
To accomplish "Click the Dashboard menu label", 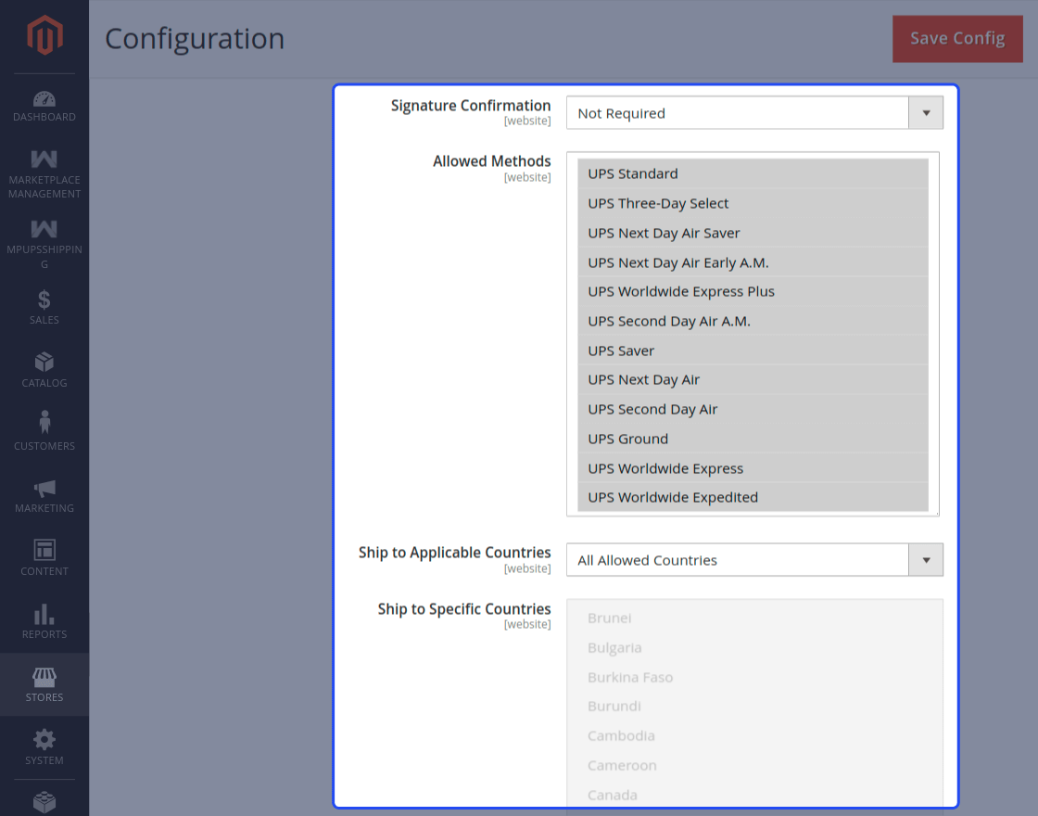I will tap(44, 117).
